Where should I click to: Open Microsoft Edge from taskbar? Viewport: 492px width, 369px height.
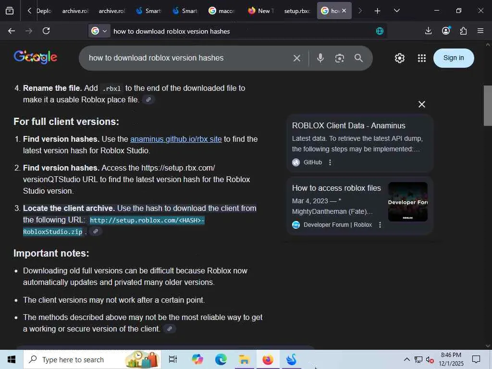tap(221, 359)
